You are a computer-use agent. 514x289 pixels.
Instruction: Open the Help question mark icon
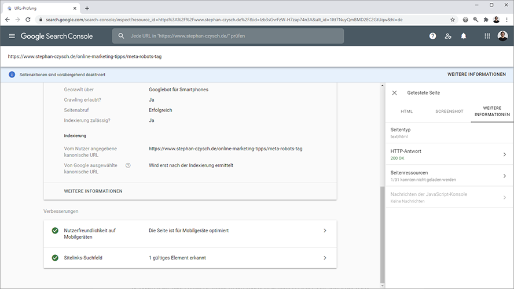pyautogui.click(x=433, y=36)
